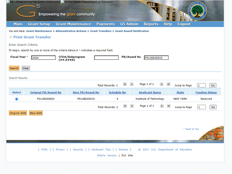232x174 pixels.
Task: Click cell P011B240001 in results row
Action: click(x=46, y=99)
